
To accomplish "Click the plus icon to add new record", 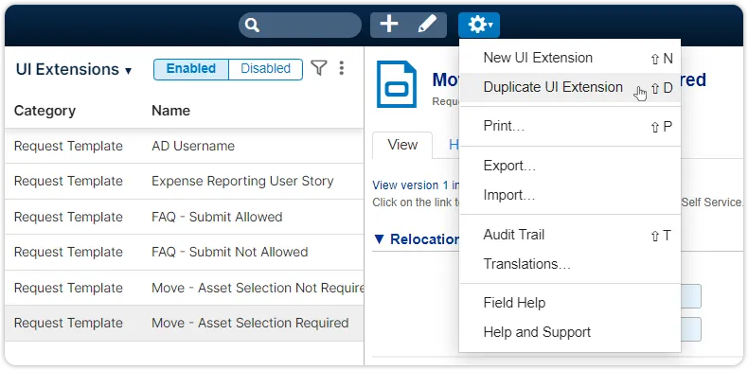I will click(x=389, y=24).
